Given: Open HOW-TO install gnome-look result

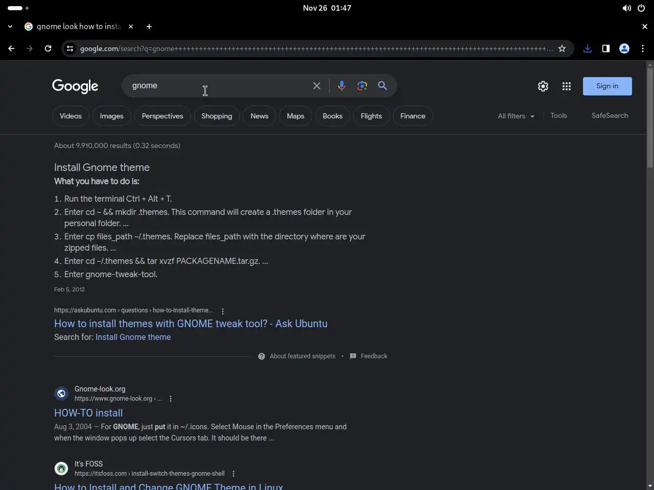Looking at the screenshot, I should pyautogui.click(x=88, y=413).
